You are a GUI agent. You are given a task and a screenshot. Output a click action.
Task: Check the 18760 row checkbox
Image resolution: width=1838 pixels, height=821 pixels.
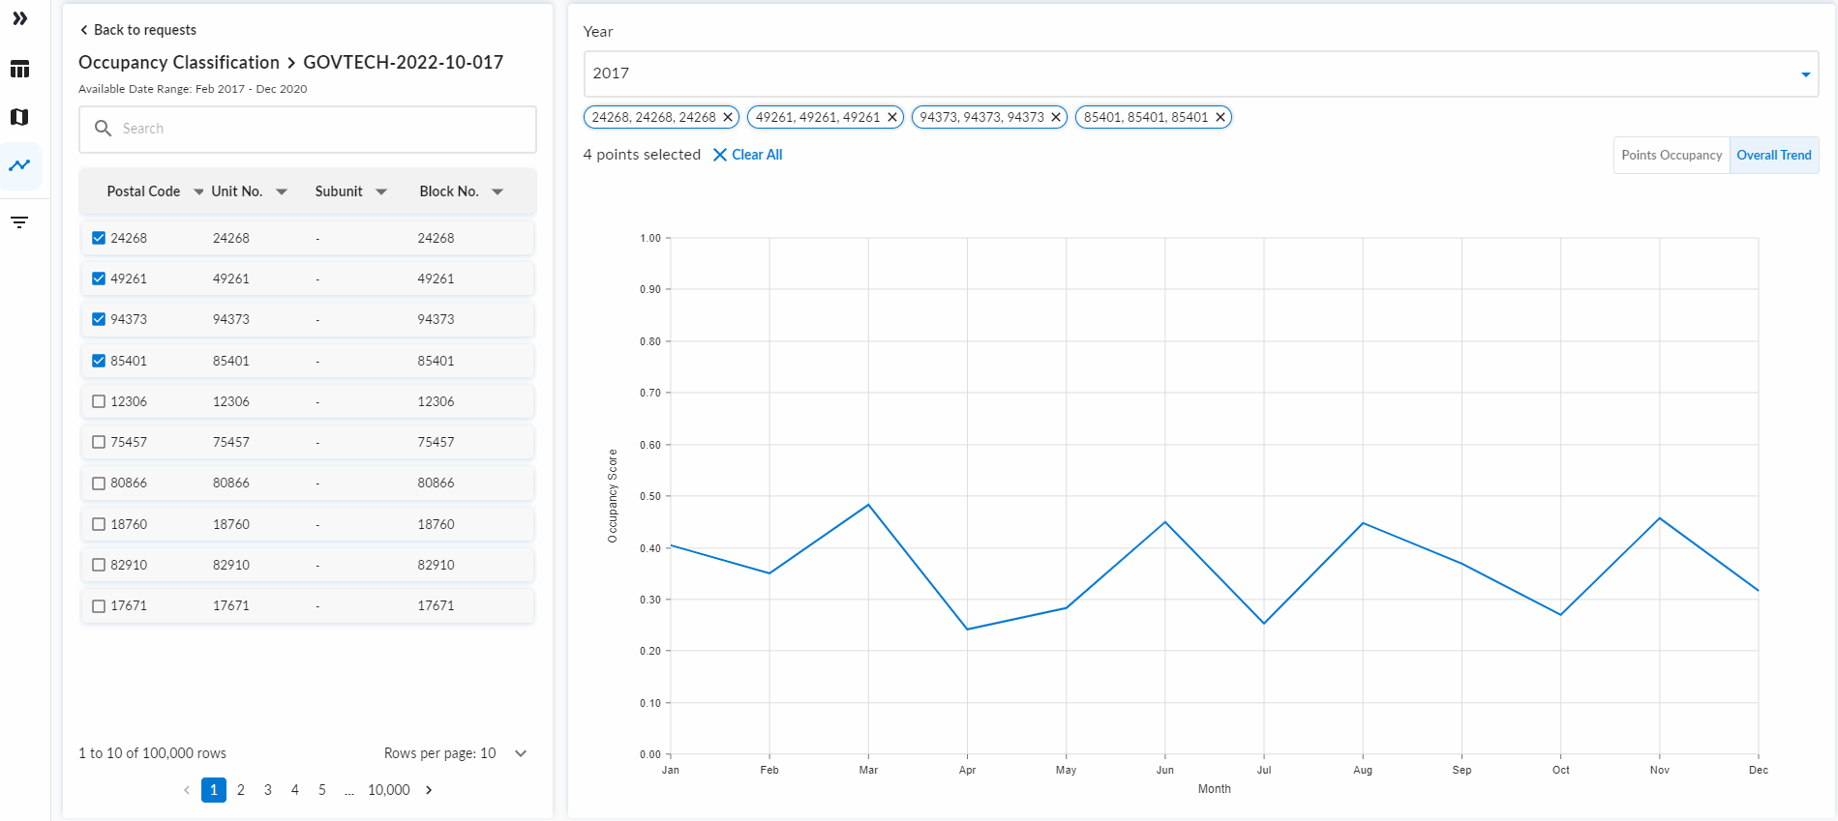click(99, 524)
